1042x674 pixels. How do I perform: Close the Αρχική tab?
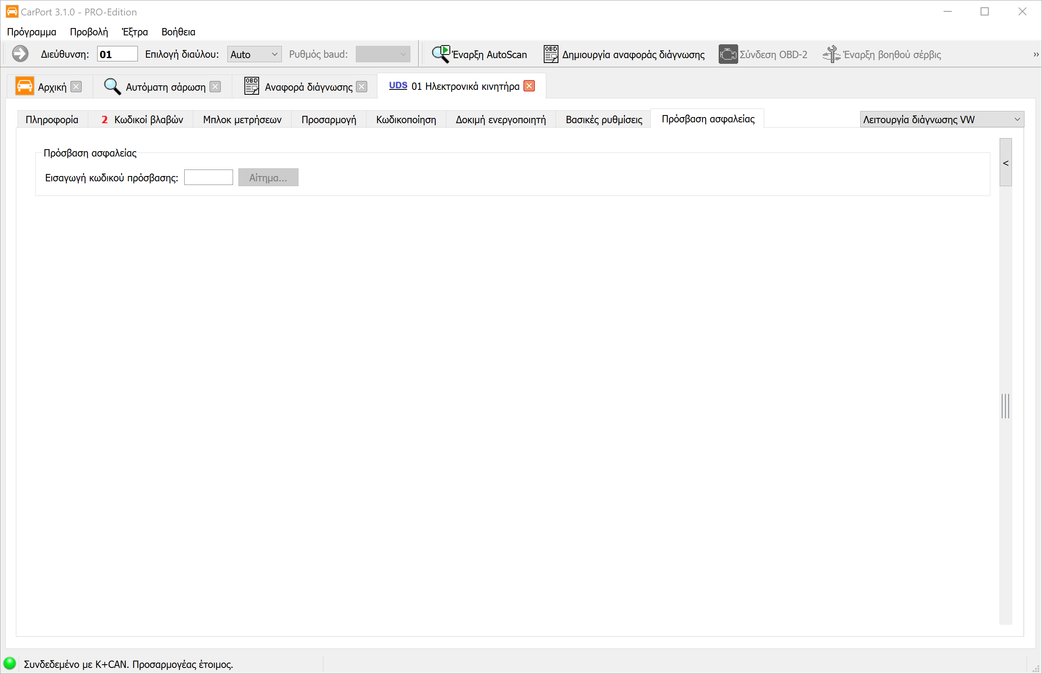[76, 87]
